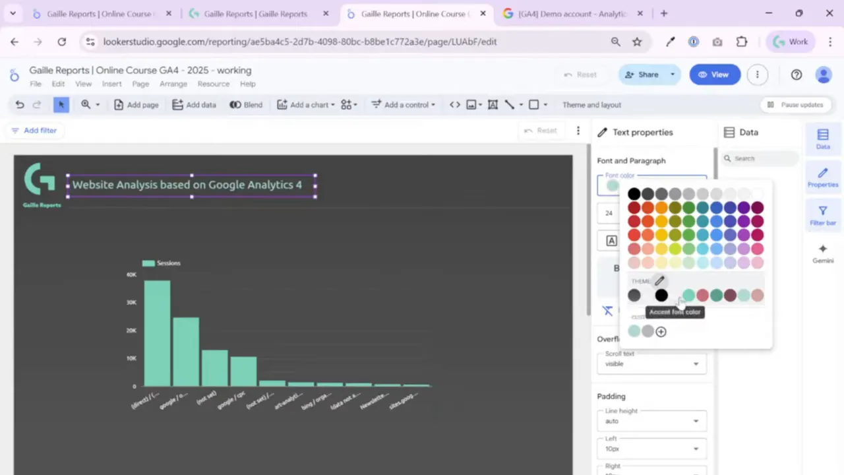Image resolution: width=844 pixels, height=475 pixels.
Task: Click the Data panel search field
Action: tap(762, 158)
